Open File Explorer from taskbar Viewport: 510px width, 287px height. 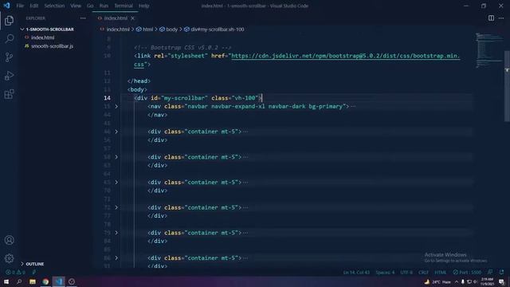click(32, 281)
